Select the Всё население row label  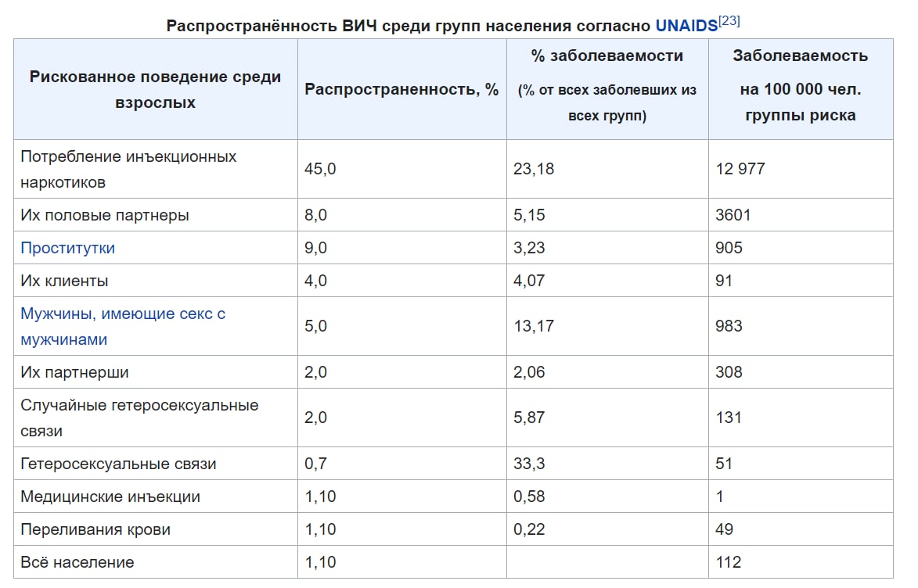(156, 561)
